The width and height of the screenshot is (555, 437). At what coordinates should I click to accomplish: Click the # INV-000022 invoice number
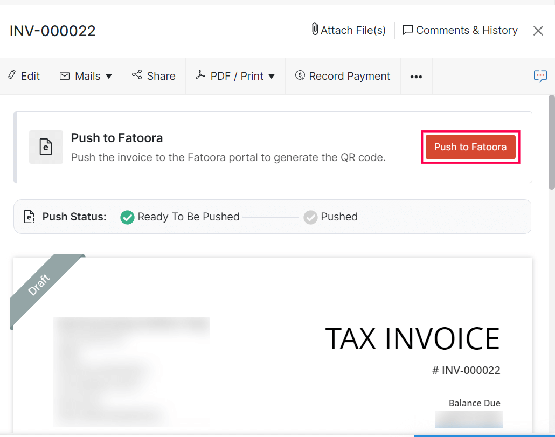pyautogui.click(x=466, y=370)
